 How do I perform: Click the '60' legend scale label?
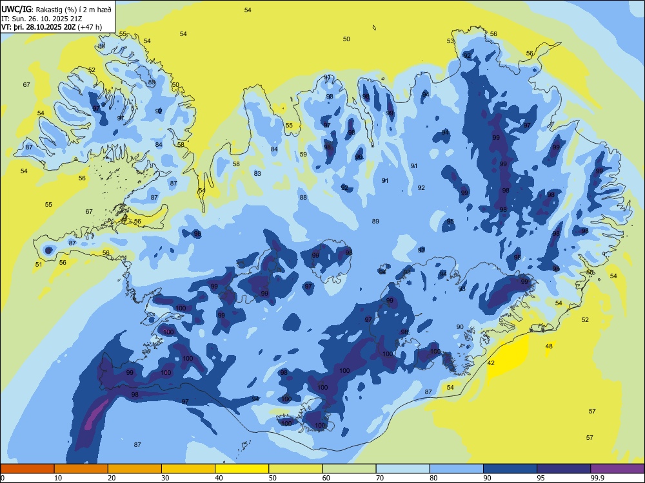[326, 478]
